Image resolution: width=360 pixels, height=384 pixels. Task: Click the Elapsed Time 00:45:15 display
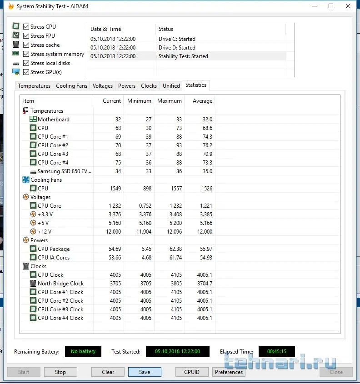[277, 351]
